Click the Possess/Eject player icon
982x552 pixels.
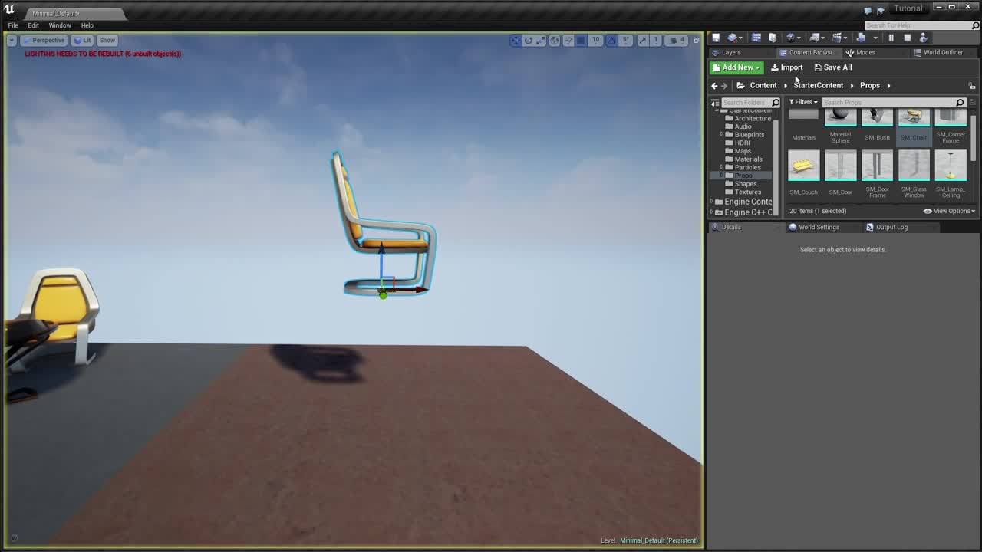point(924,38)
